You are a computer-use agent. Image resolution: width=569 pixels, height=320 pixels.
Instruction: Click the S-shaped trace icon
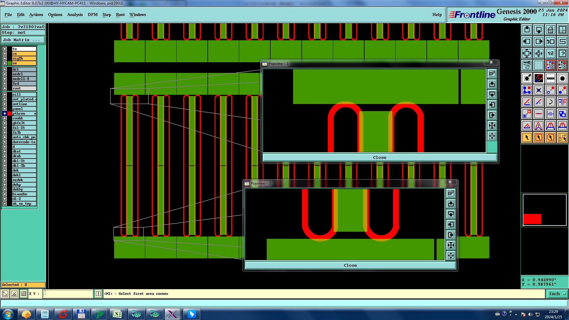click(562, 41)
